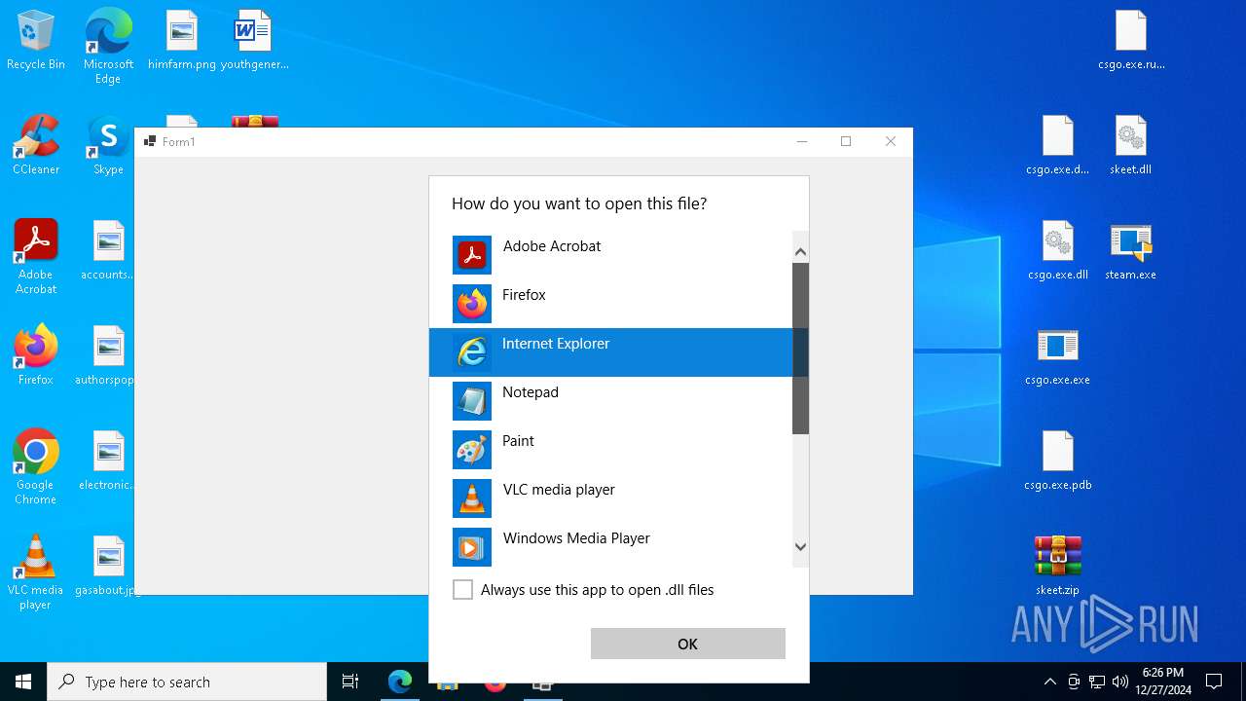Select skeet.dll file on desktop

1131,145
